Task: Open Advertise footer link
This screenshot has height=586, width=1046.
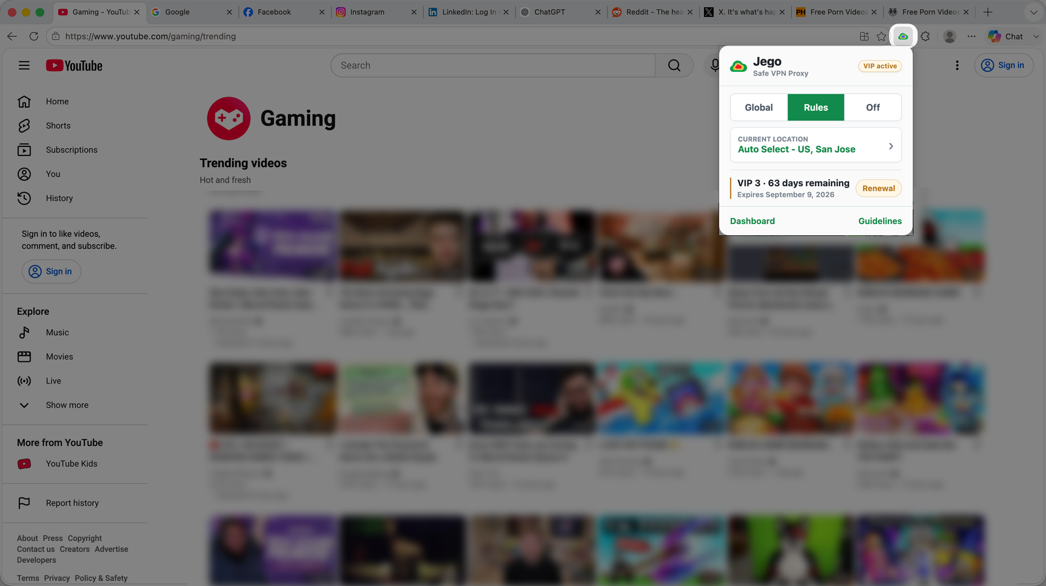Action: [x=111, y=549]
